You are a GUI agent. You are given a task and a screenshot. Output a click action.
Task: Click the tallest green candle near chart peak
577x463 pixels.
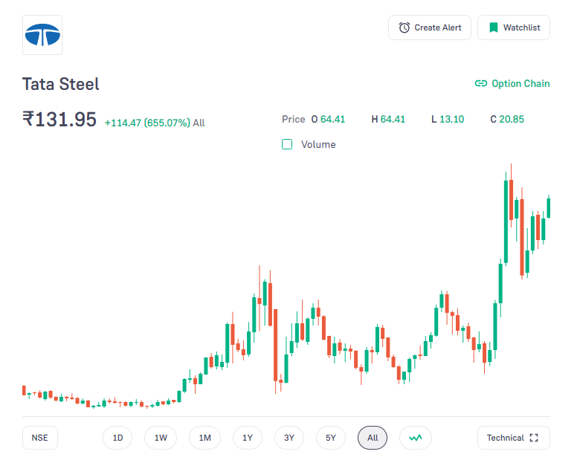pos(506,221)
